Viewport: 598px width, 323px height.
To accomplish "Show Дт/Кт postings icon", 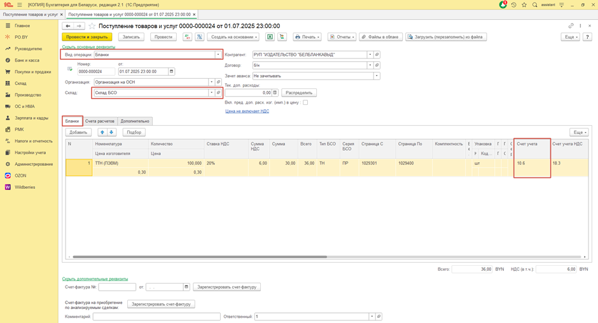I will tap(187, 37).
